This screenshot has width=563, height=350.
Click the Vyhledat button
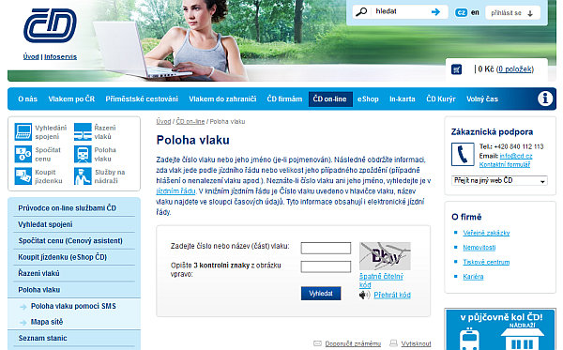coord(321,294)
